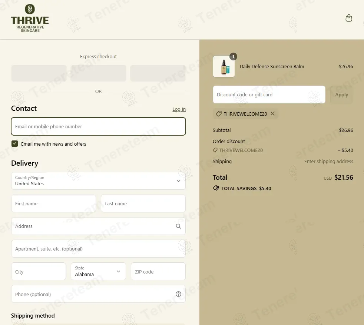Screen dimensions: 364x325
Task: Apply the discount code
Action: click(341, 95)
